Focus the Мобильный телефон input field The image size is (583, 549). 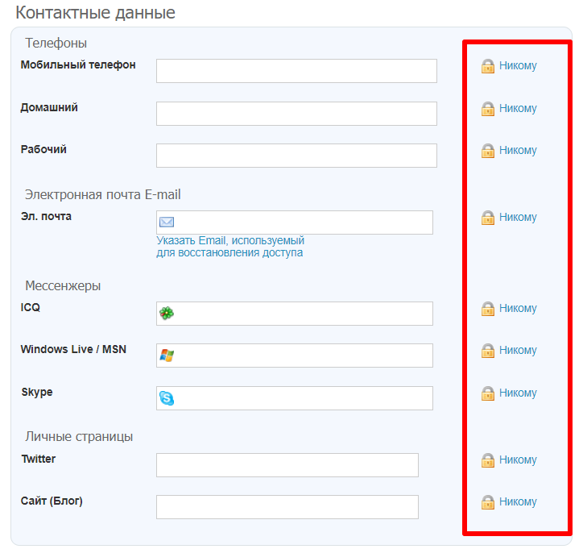tap(296, 71)
